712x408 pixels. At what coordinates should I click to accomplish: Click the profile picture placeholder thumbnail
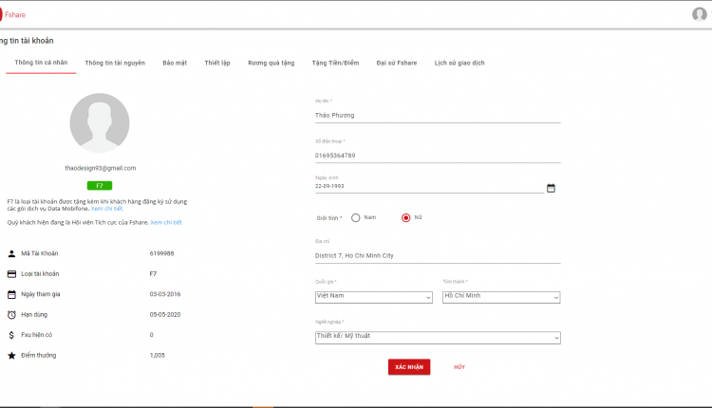(x=100, y=123)
